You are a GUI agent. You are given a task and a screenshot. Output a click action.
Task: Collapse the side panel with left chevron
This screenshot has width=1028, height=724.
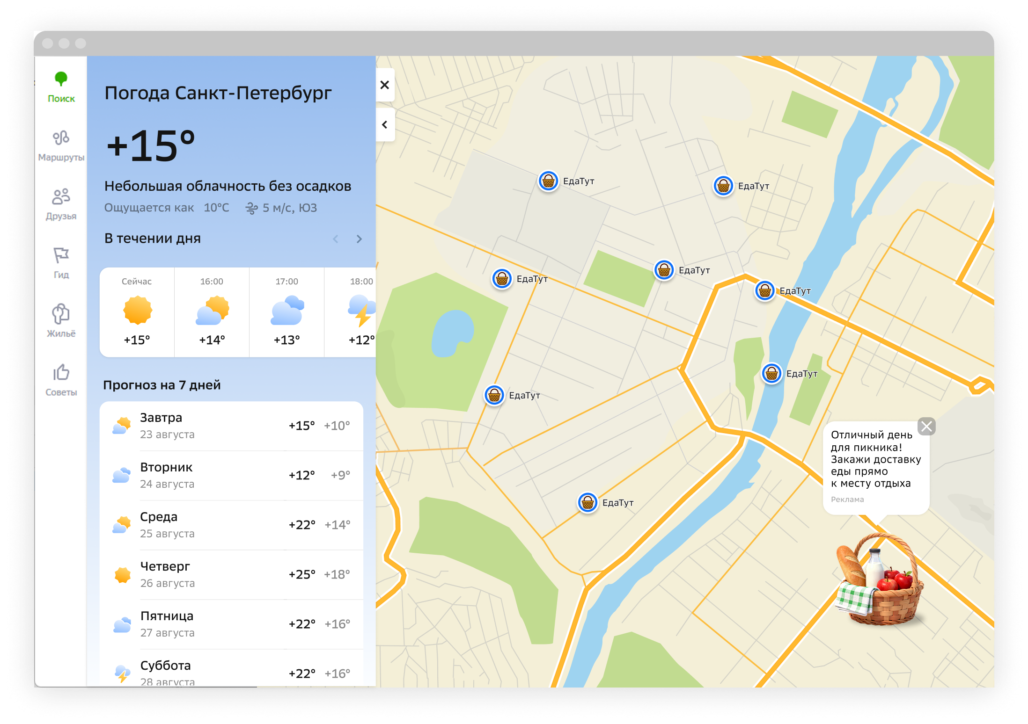(x=385, y=125)
